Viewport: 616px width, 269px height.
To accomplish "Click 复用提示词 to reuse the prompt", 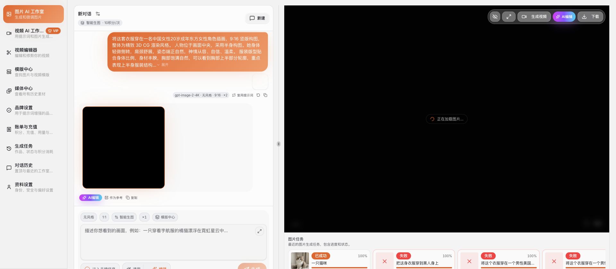I will tap(243, 95).
